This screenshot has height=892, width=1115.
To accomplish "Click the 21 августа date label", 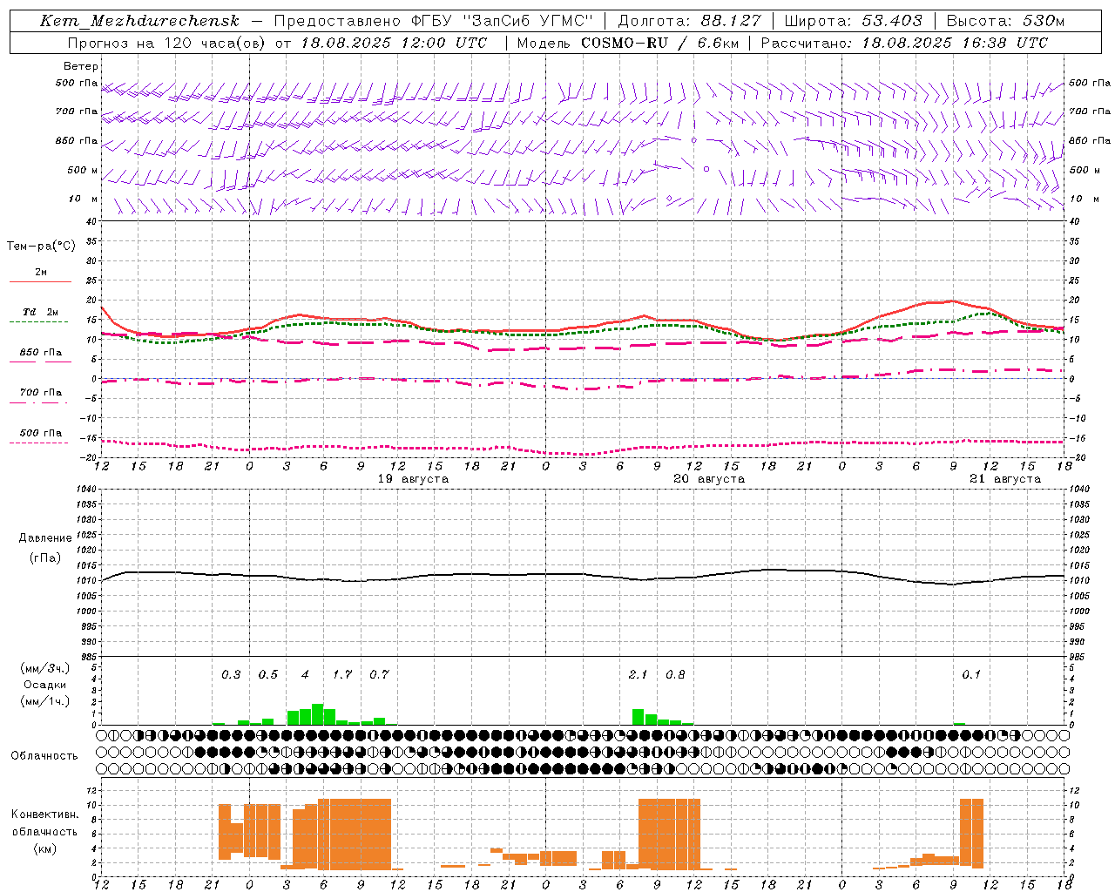I will [x=1005, y=479].
